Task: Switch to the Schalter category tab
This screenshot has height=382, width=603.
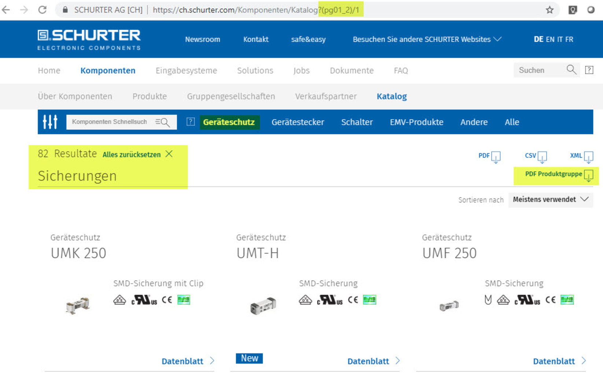Action: click(x=357, y=122)
